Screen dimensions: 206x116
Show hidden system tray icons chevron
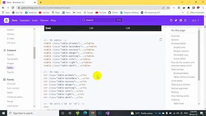pyautogui.click(x=156, y=113)
